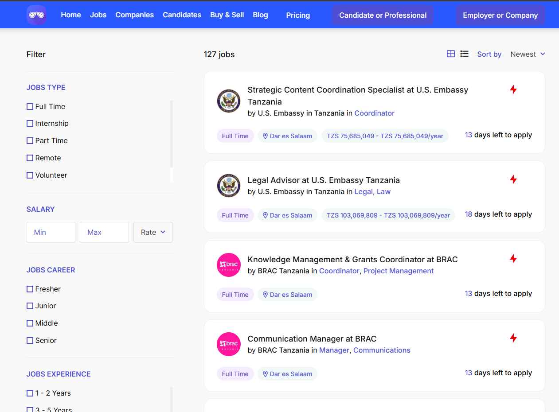Click the Communications category link
The width and height of the screenshot is (559, 412).
pyautogui.click(x=382, y=350)
